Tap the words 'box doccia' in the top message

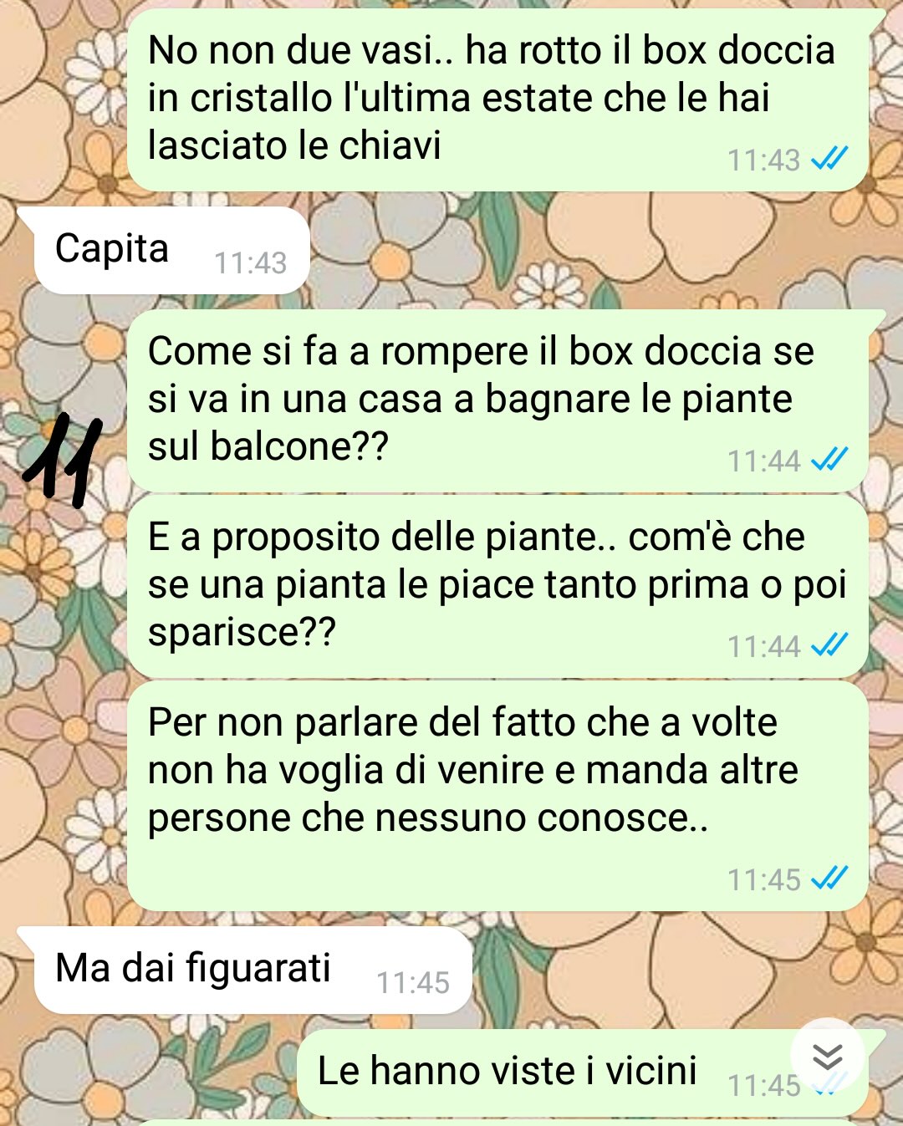point(739,50)
